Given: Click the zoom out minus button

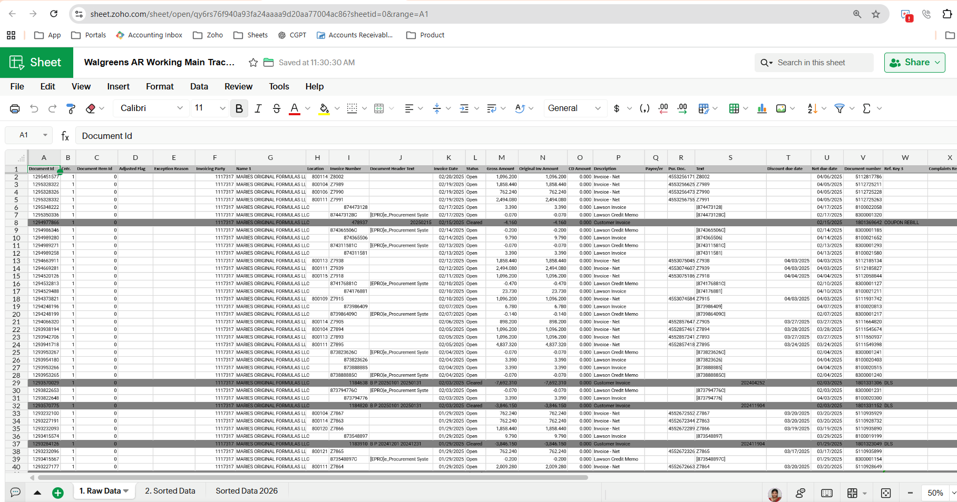Looking at the screenshot, I should (910, 493).
